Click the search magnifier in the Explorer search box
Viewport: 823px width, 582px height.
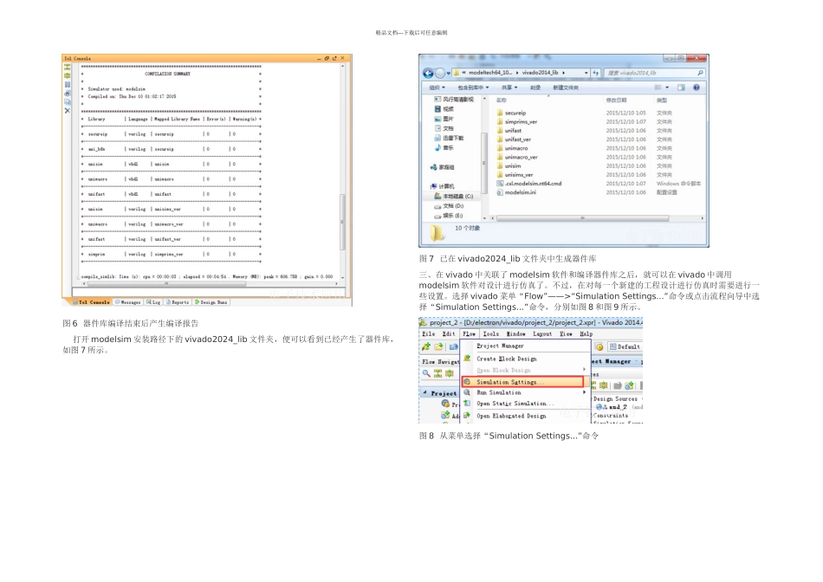click(x=700, y=73)
